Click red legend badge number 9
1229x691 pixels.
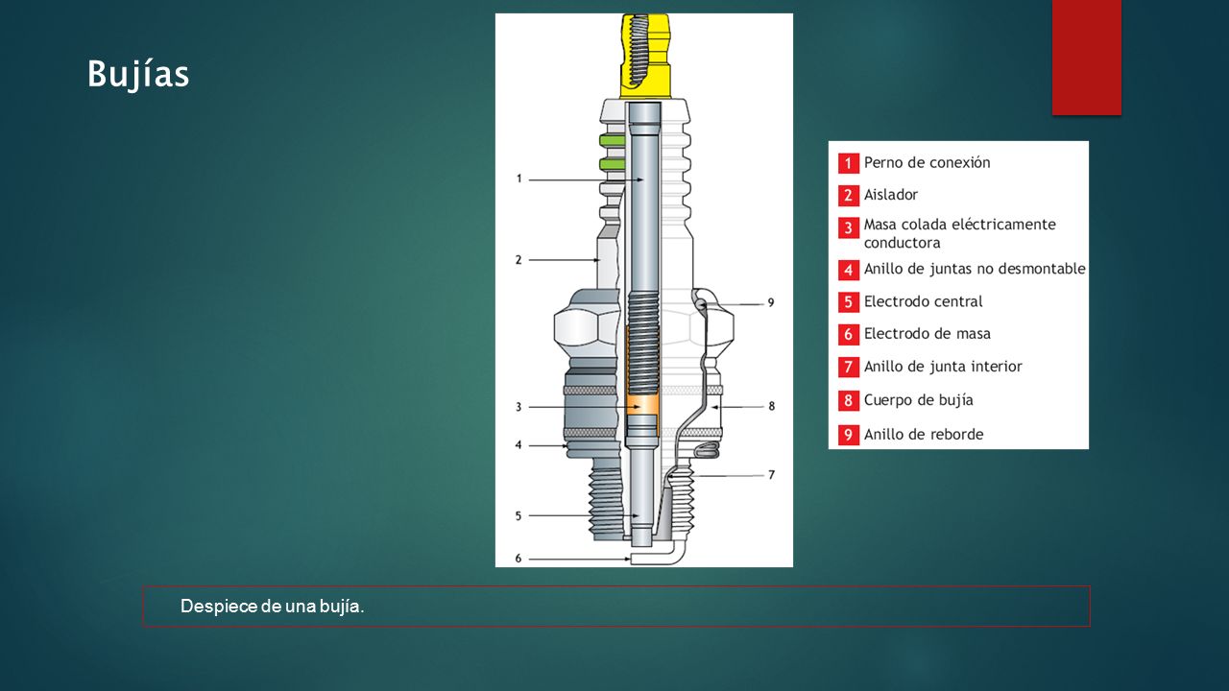click(848, 435)
